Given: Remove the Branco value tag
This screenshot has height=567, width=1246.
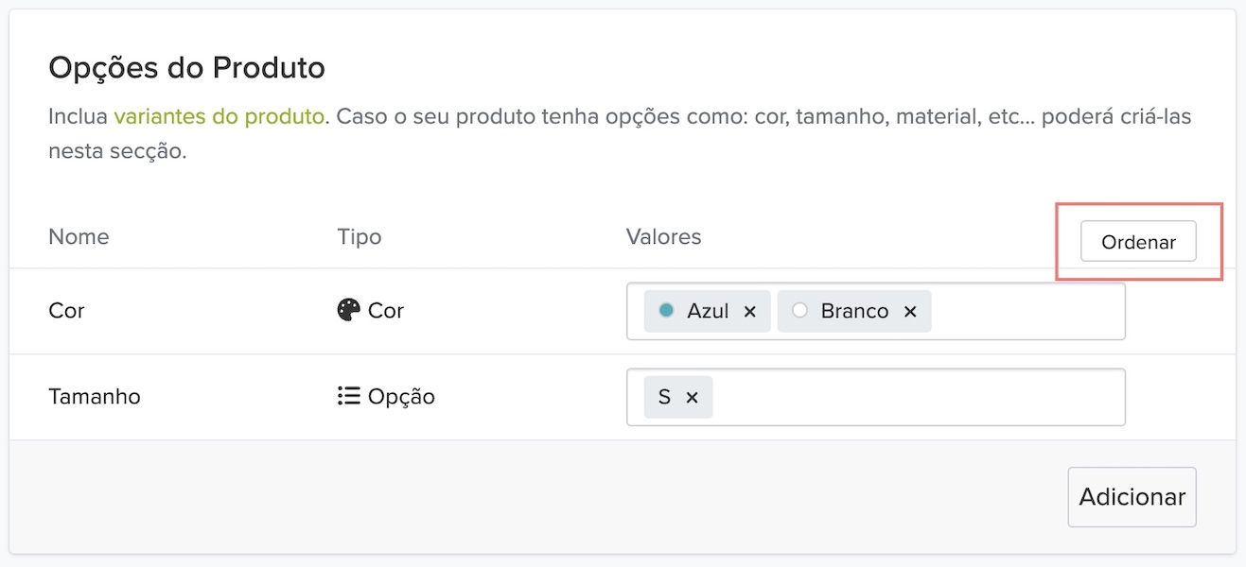Looking at the screenshot, I should point(910,312).
